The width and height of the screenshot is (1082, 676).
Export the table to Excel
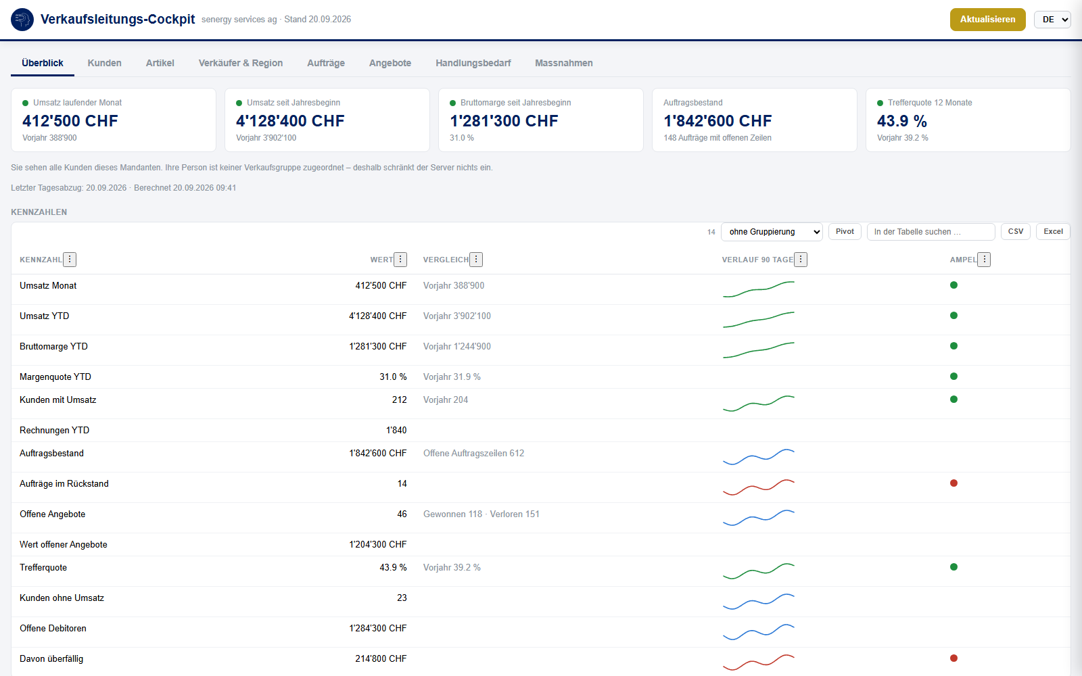1053,232
